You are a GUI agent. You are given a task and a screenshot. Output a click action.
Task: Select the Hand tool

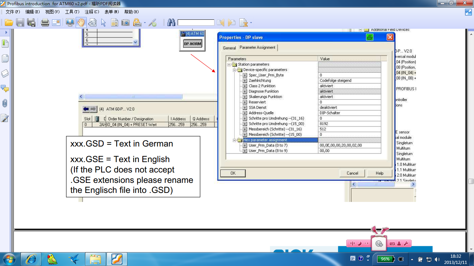81,23
